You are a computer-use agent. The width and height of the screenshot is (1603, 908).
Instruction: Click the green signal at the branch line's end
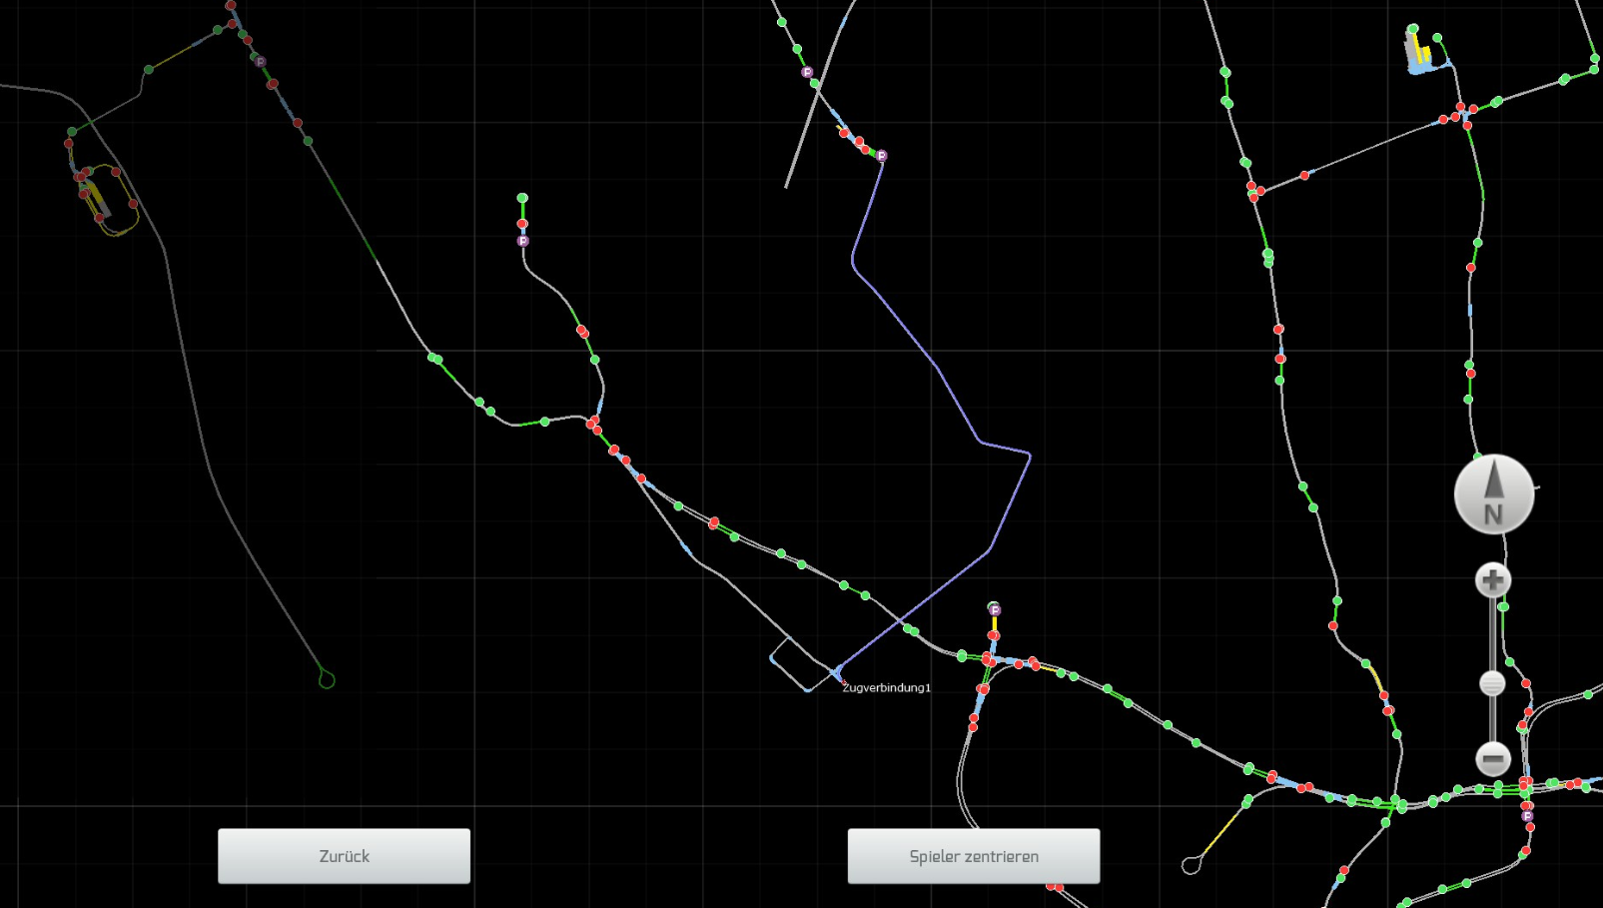(522, 199)
